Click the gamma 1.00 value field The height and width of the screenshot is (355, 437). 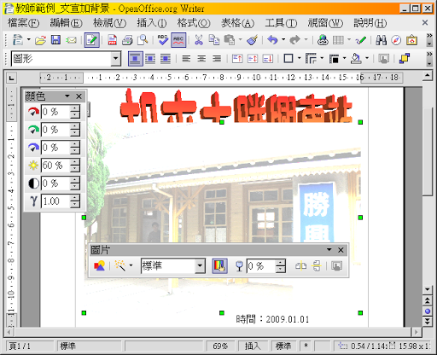point(55,201)
